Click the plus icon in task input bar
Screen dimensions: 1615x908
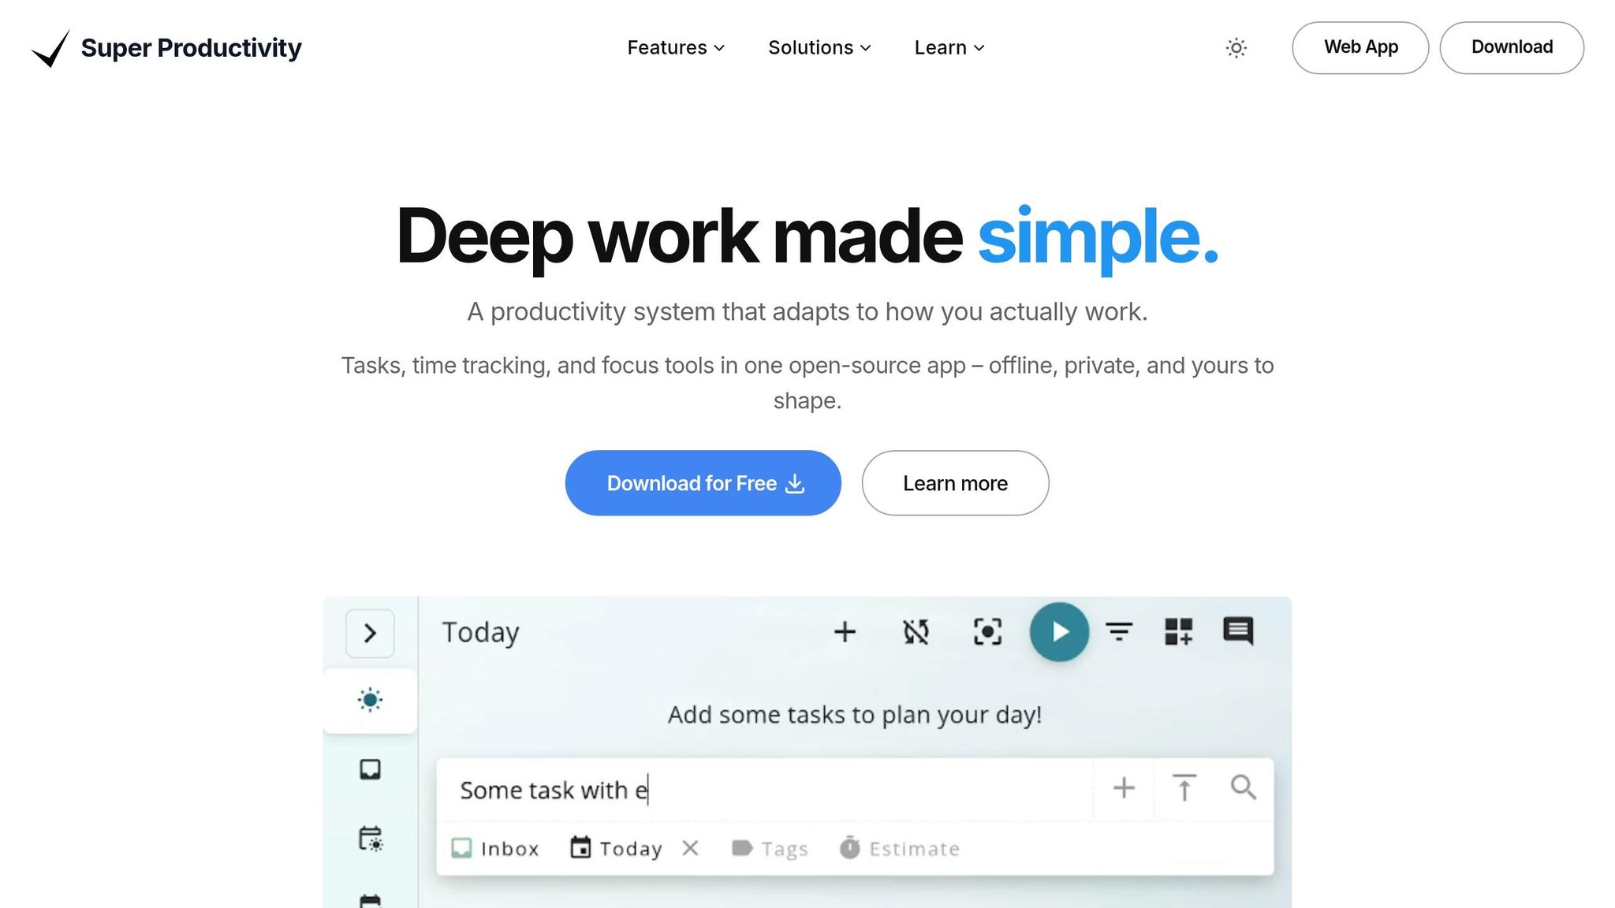tap(1124, 788)
